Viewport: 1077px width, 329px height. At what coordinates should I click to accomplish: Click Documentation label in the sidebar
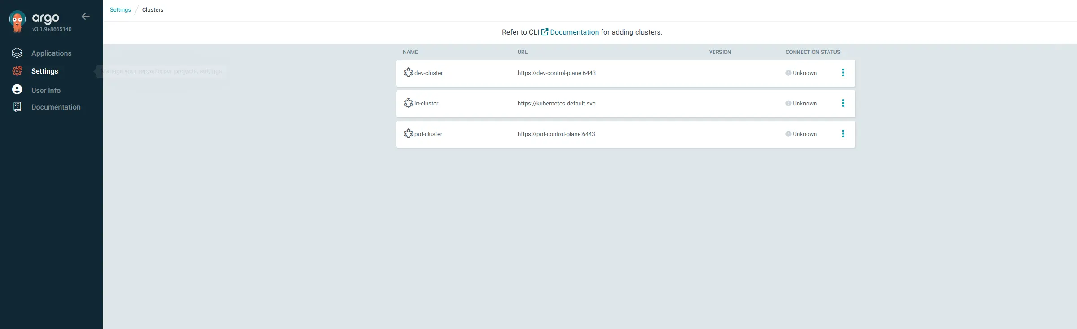pos(56,107)
